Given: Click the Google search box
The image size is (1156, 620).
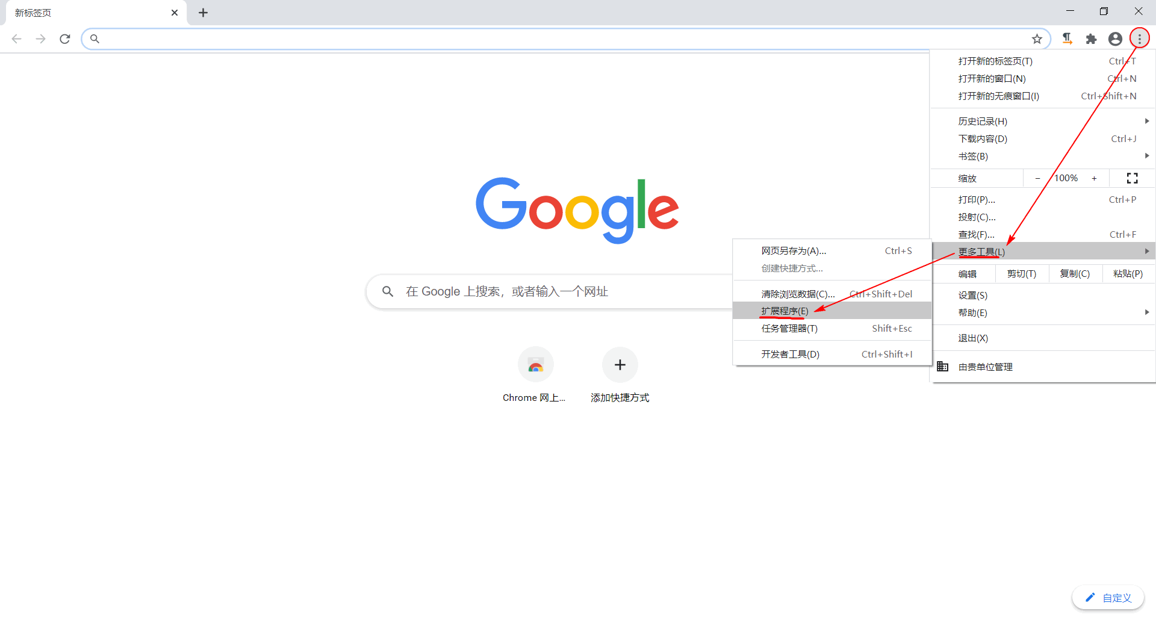Looking at the screenshot, I should pyautogui.click(x=549, y=292).
